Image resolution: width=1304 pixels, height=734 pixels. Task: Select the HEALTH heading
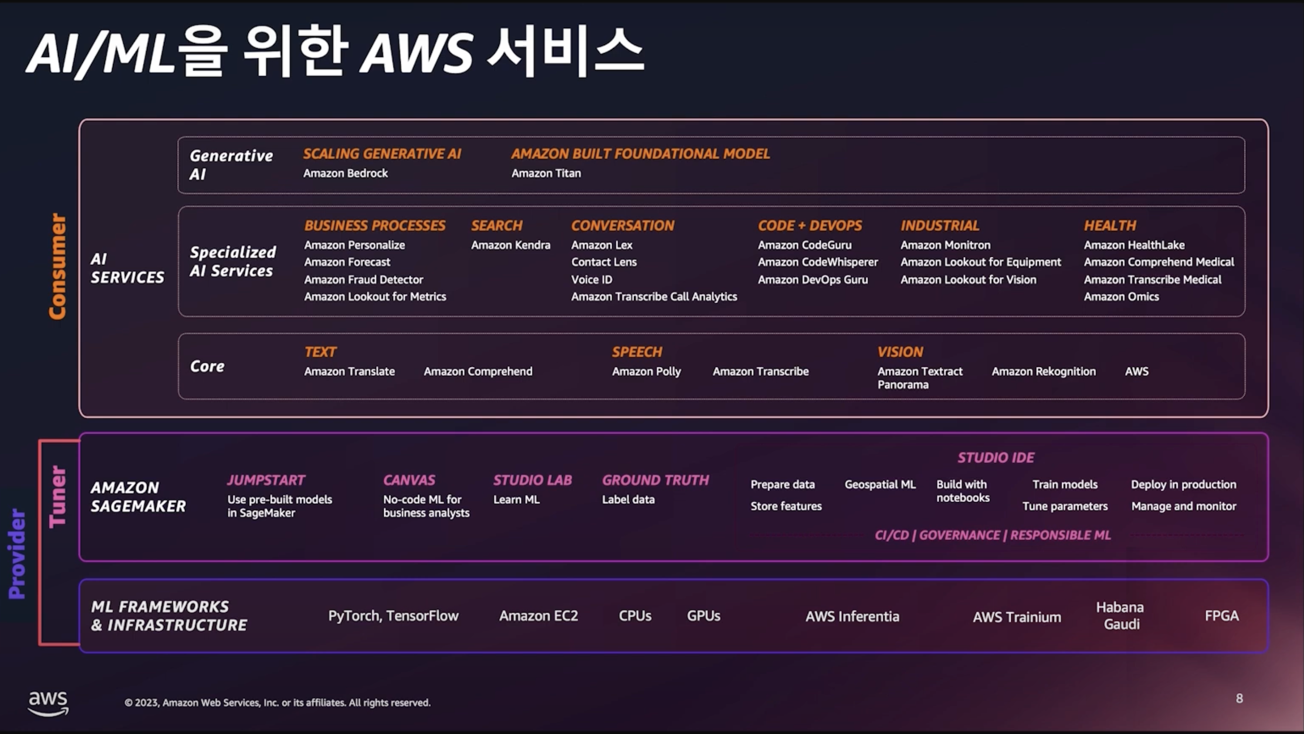1110,226
